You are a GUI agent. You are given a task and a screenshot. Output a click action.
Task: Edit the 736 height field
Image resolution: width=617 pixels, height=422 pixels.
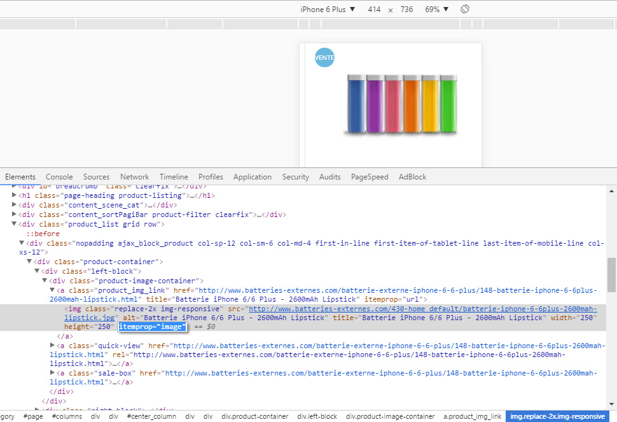406,10
